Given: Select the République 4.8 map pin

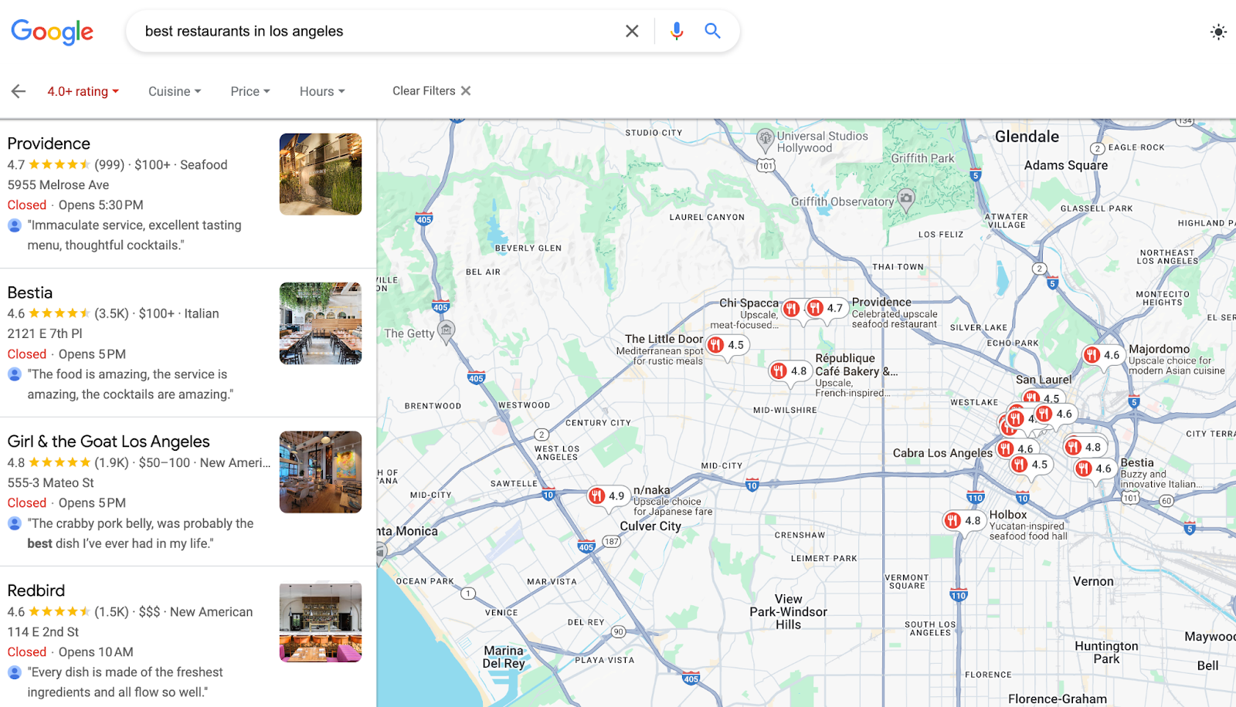Looking at the screenshot, I should pos(789,371).
